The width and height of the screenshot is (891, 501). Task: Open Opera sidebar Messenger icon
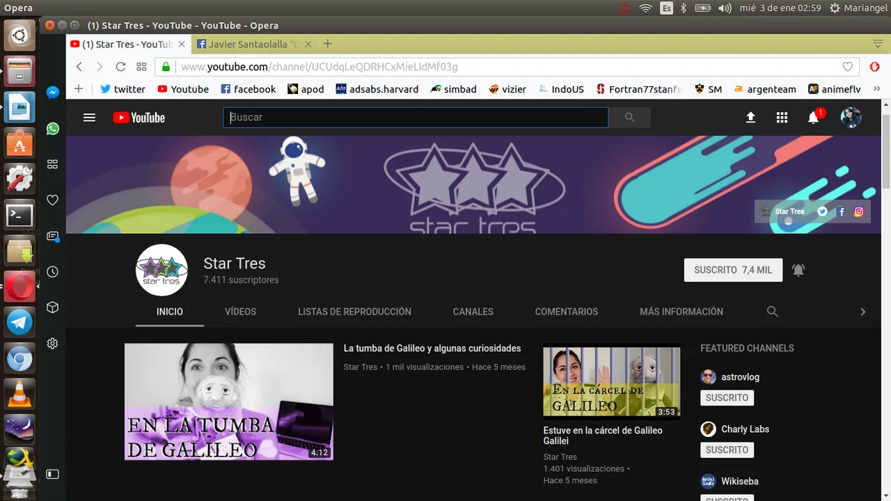coord(53,93)
